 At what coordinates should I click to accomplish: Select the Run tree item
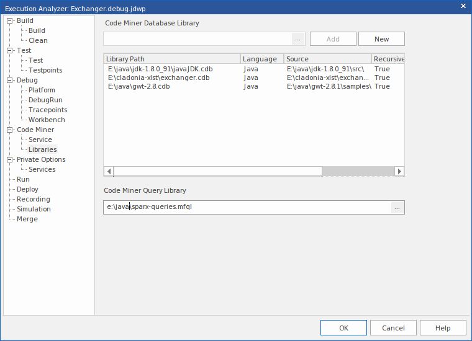pyautogui.click(x=23, y=179)
